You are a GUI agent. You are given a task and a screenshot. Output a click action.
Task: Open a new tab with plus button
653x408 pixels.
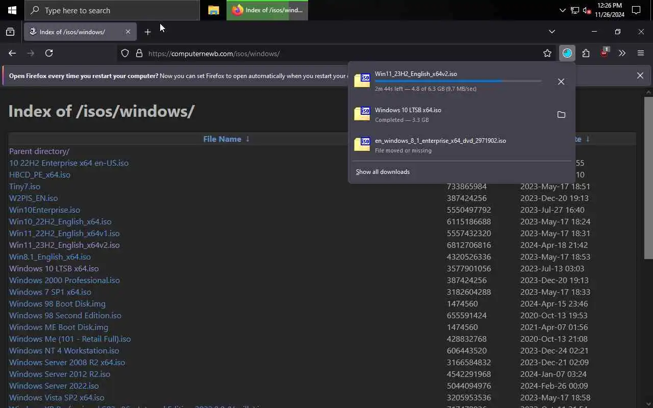(147, 32)
